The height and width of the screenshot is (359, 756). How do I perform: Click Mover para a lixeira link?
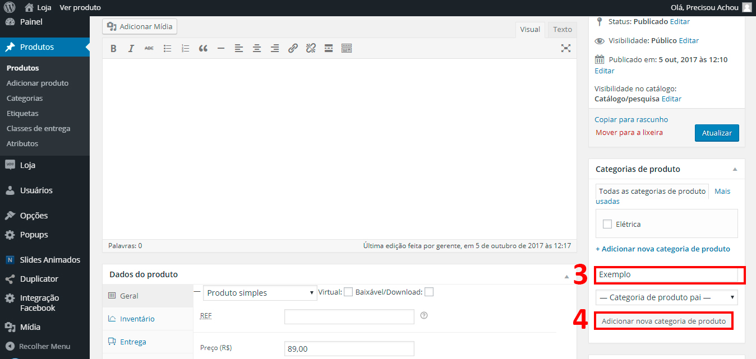[629, 133]
